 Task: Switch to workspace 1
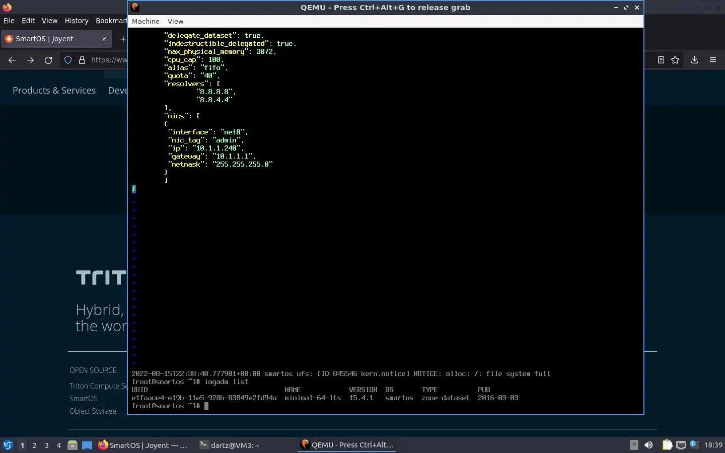pyautogui.click(x=22, y=445)
